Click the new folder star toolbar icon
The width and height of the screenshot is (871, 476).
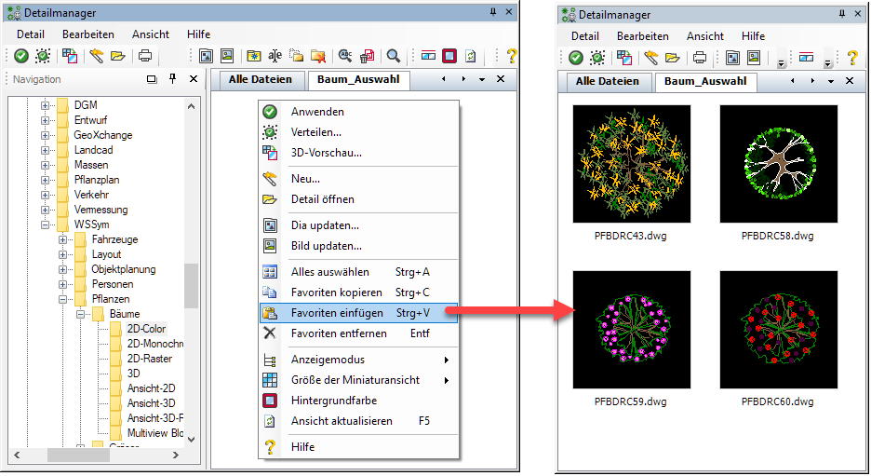click(x=253, y=56)
